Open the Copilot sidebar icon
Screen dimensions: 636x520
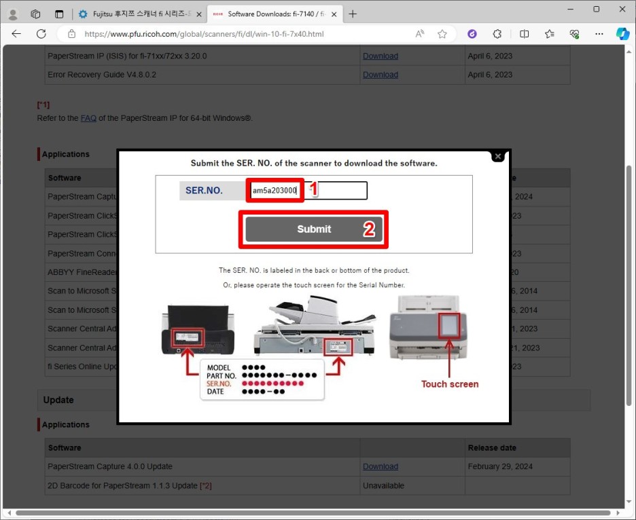[x=622, y=34]
